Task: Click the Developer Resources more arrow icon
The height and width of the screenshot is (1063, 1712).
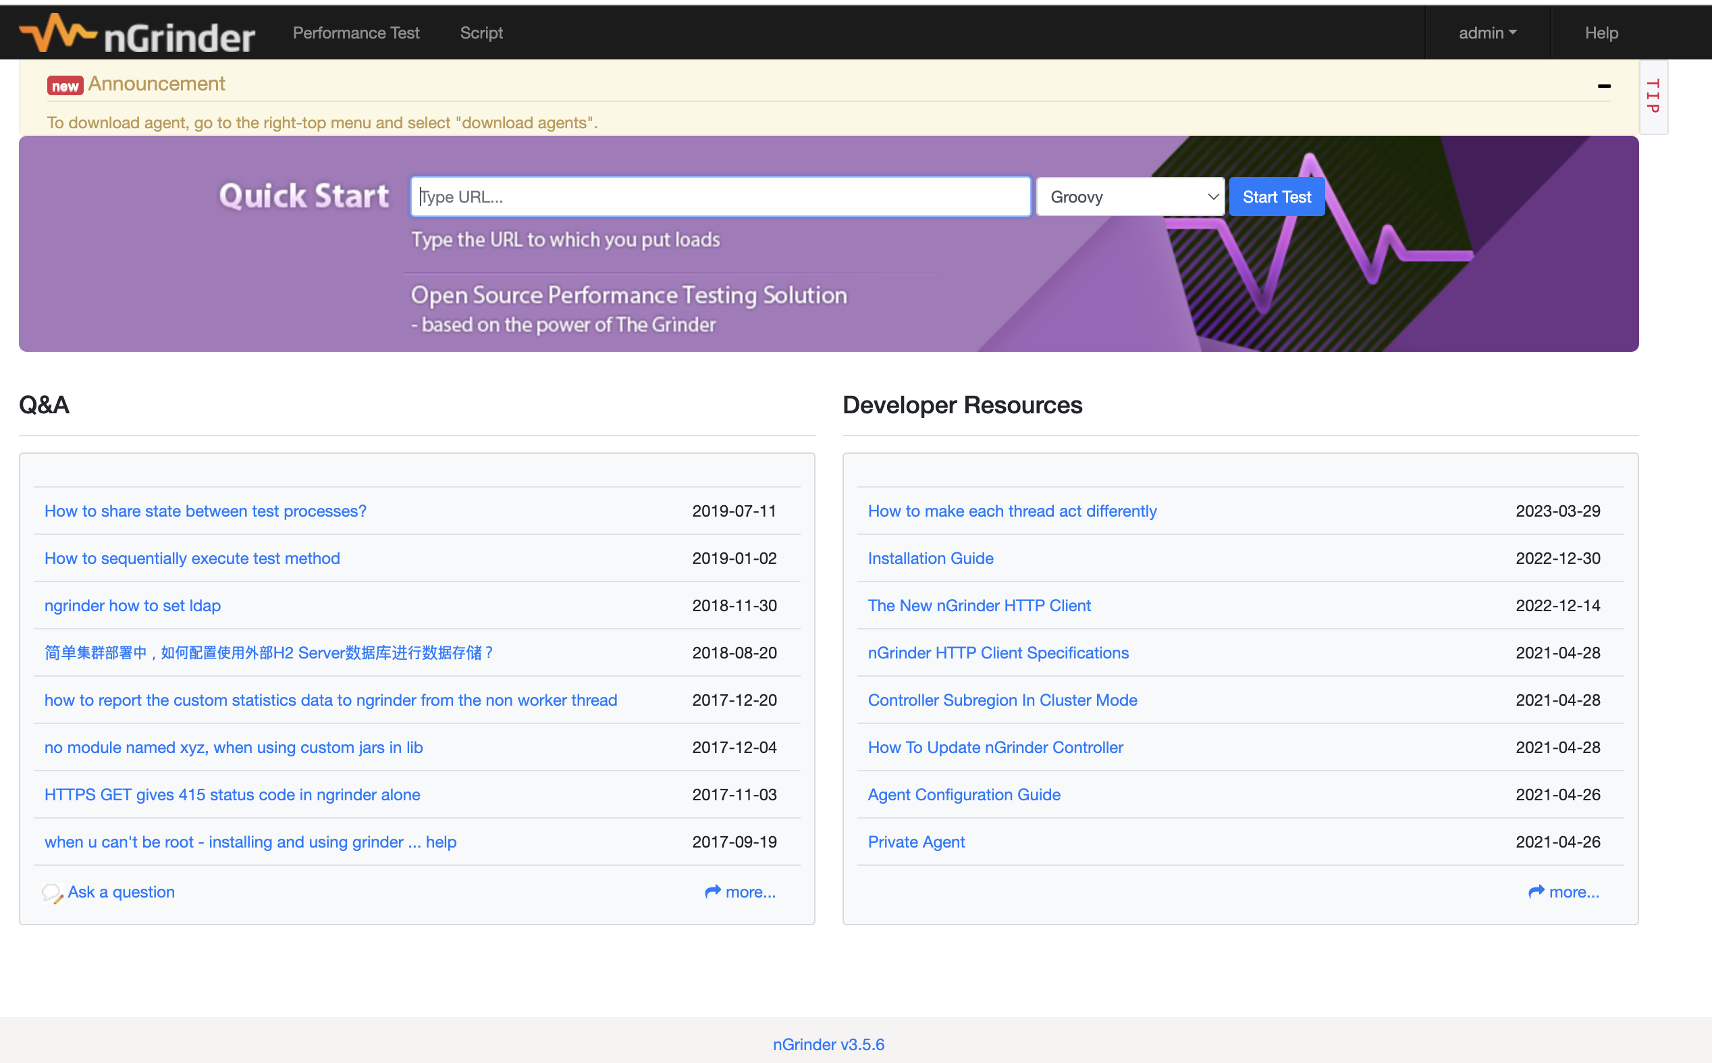Action: tap(1536, 891)
